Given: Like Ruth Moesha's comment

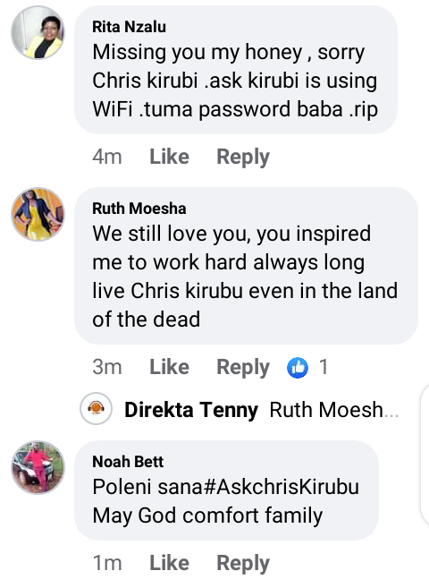Looking at the screenshot, I should click(x=169, y=367).
